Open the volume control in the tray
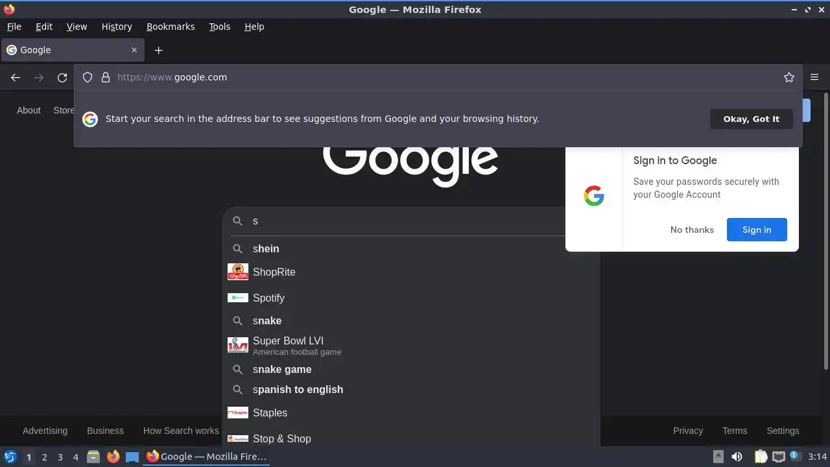830x467 pixels. click(x=737, y=457)
